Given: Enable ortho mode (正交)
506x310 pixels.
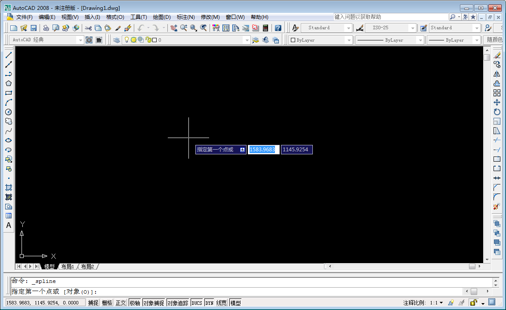Looking at the screenshot, I should pos(120,302).
